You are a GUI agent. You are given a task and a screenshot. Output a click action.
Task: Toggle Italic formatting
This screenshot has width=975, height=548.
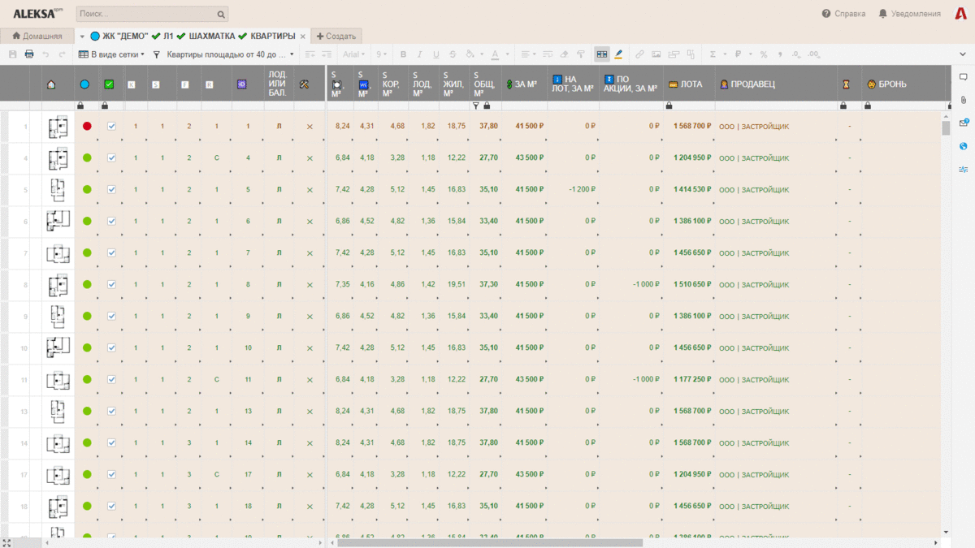[x=419, y=54]
